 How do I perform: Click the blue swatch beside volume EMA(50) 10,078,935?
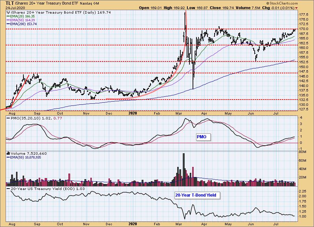(8, 158)
